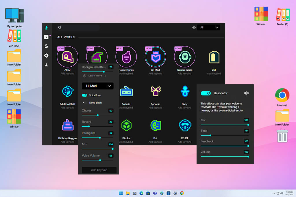Image resolution: width=296 pixels, height=197 pixels.
Task: Toggle the eye visibility filter icon
Action: click(x=194, y=27)
